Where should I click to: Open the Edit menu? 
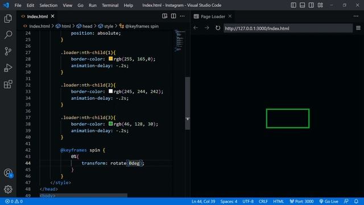[x=30, y=5]
